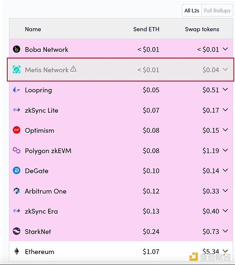This screenshot has width=235, height=265.
Task: Click the Name column header
Action: pyautogui.click(x=33, y=29)
